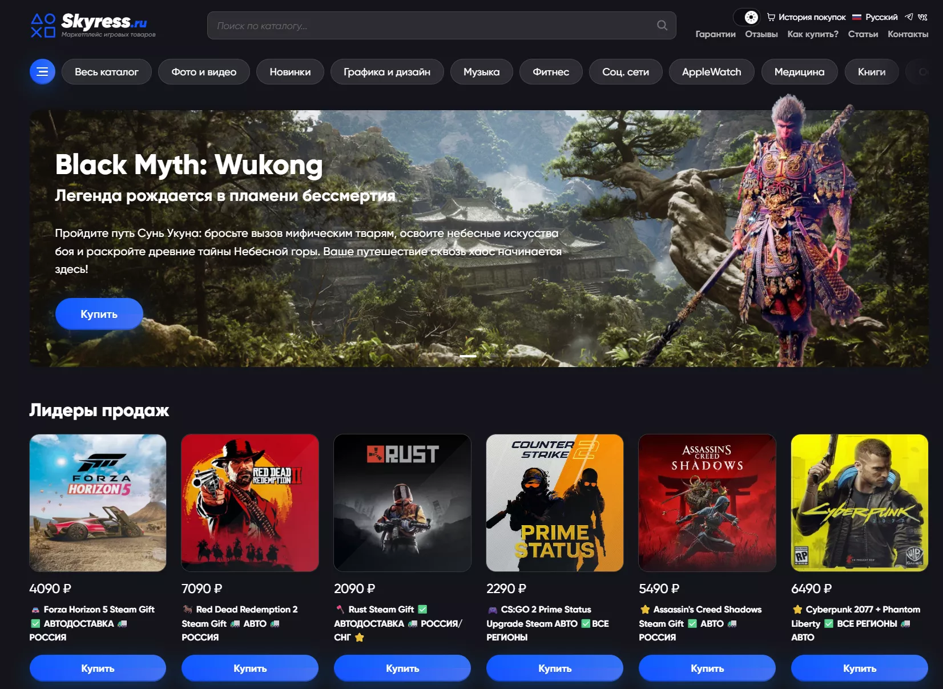Buy Rust Steam Gift
This screenshot has width=943, height=689.
coord(402,668)
